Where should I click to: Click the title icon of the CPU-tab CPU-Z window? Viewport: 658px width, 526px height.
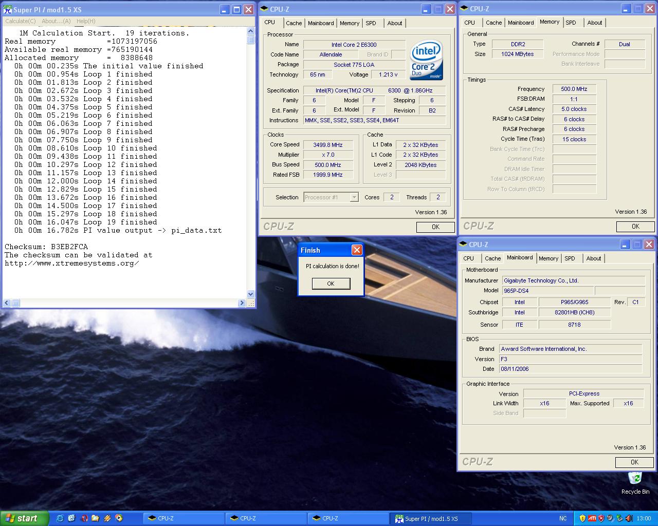(x=264, y=9)
